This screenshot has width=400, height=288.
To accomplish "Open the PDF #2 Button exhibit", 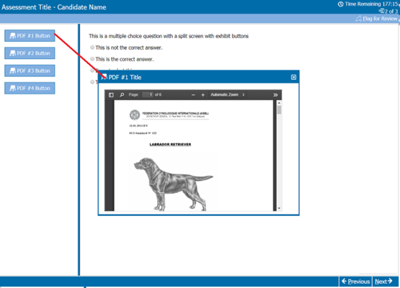I will point(30,53).
